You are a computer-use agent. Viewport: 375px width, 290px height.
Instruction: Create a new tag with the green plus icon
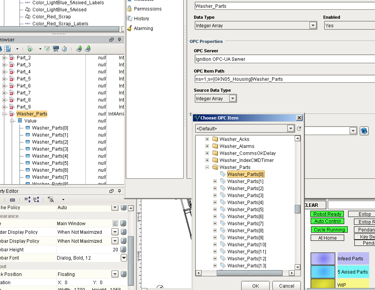30,48
